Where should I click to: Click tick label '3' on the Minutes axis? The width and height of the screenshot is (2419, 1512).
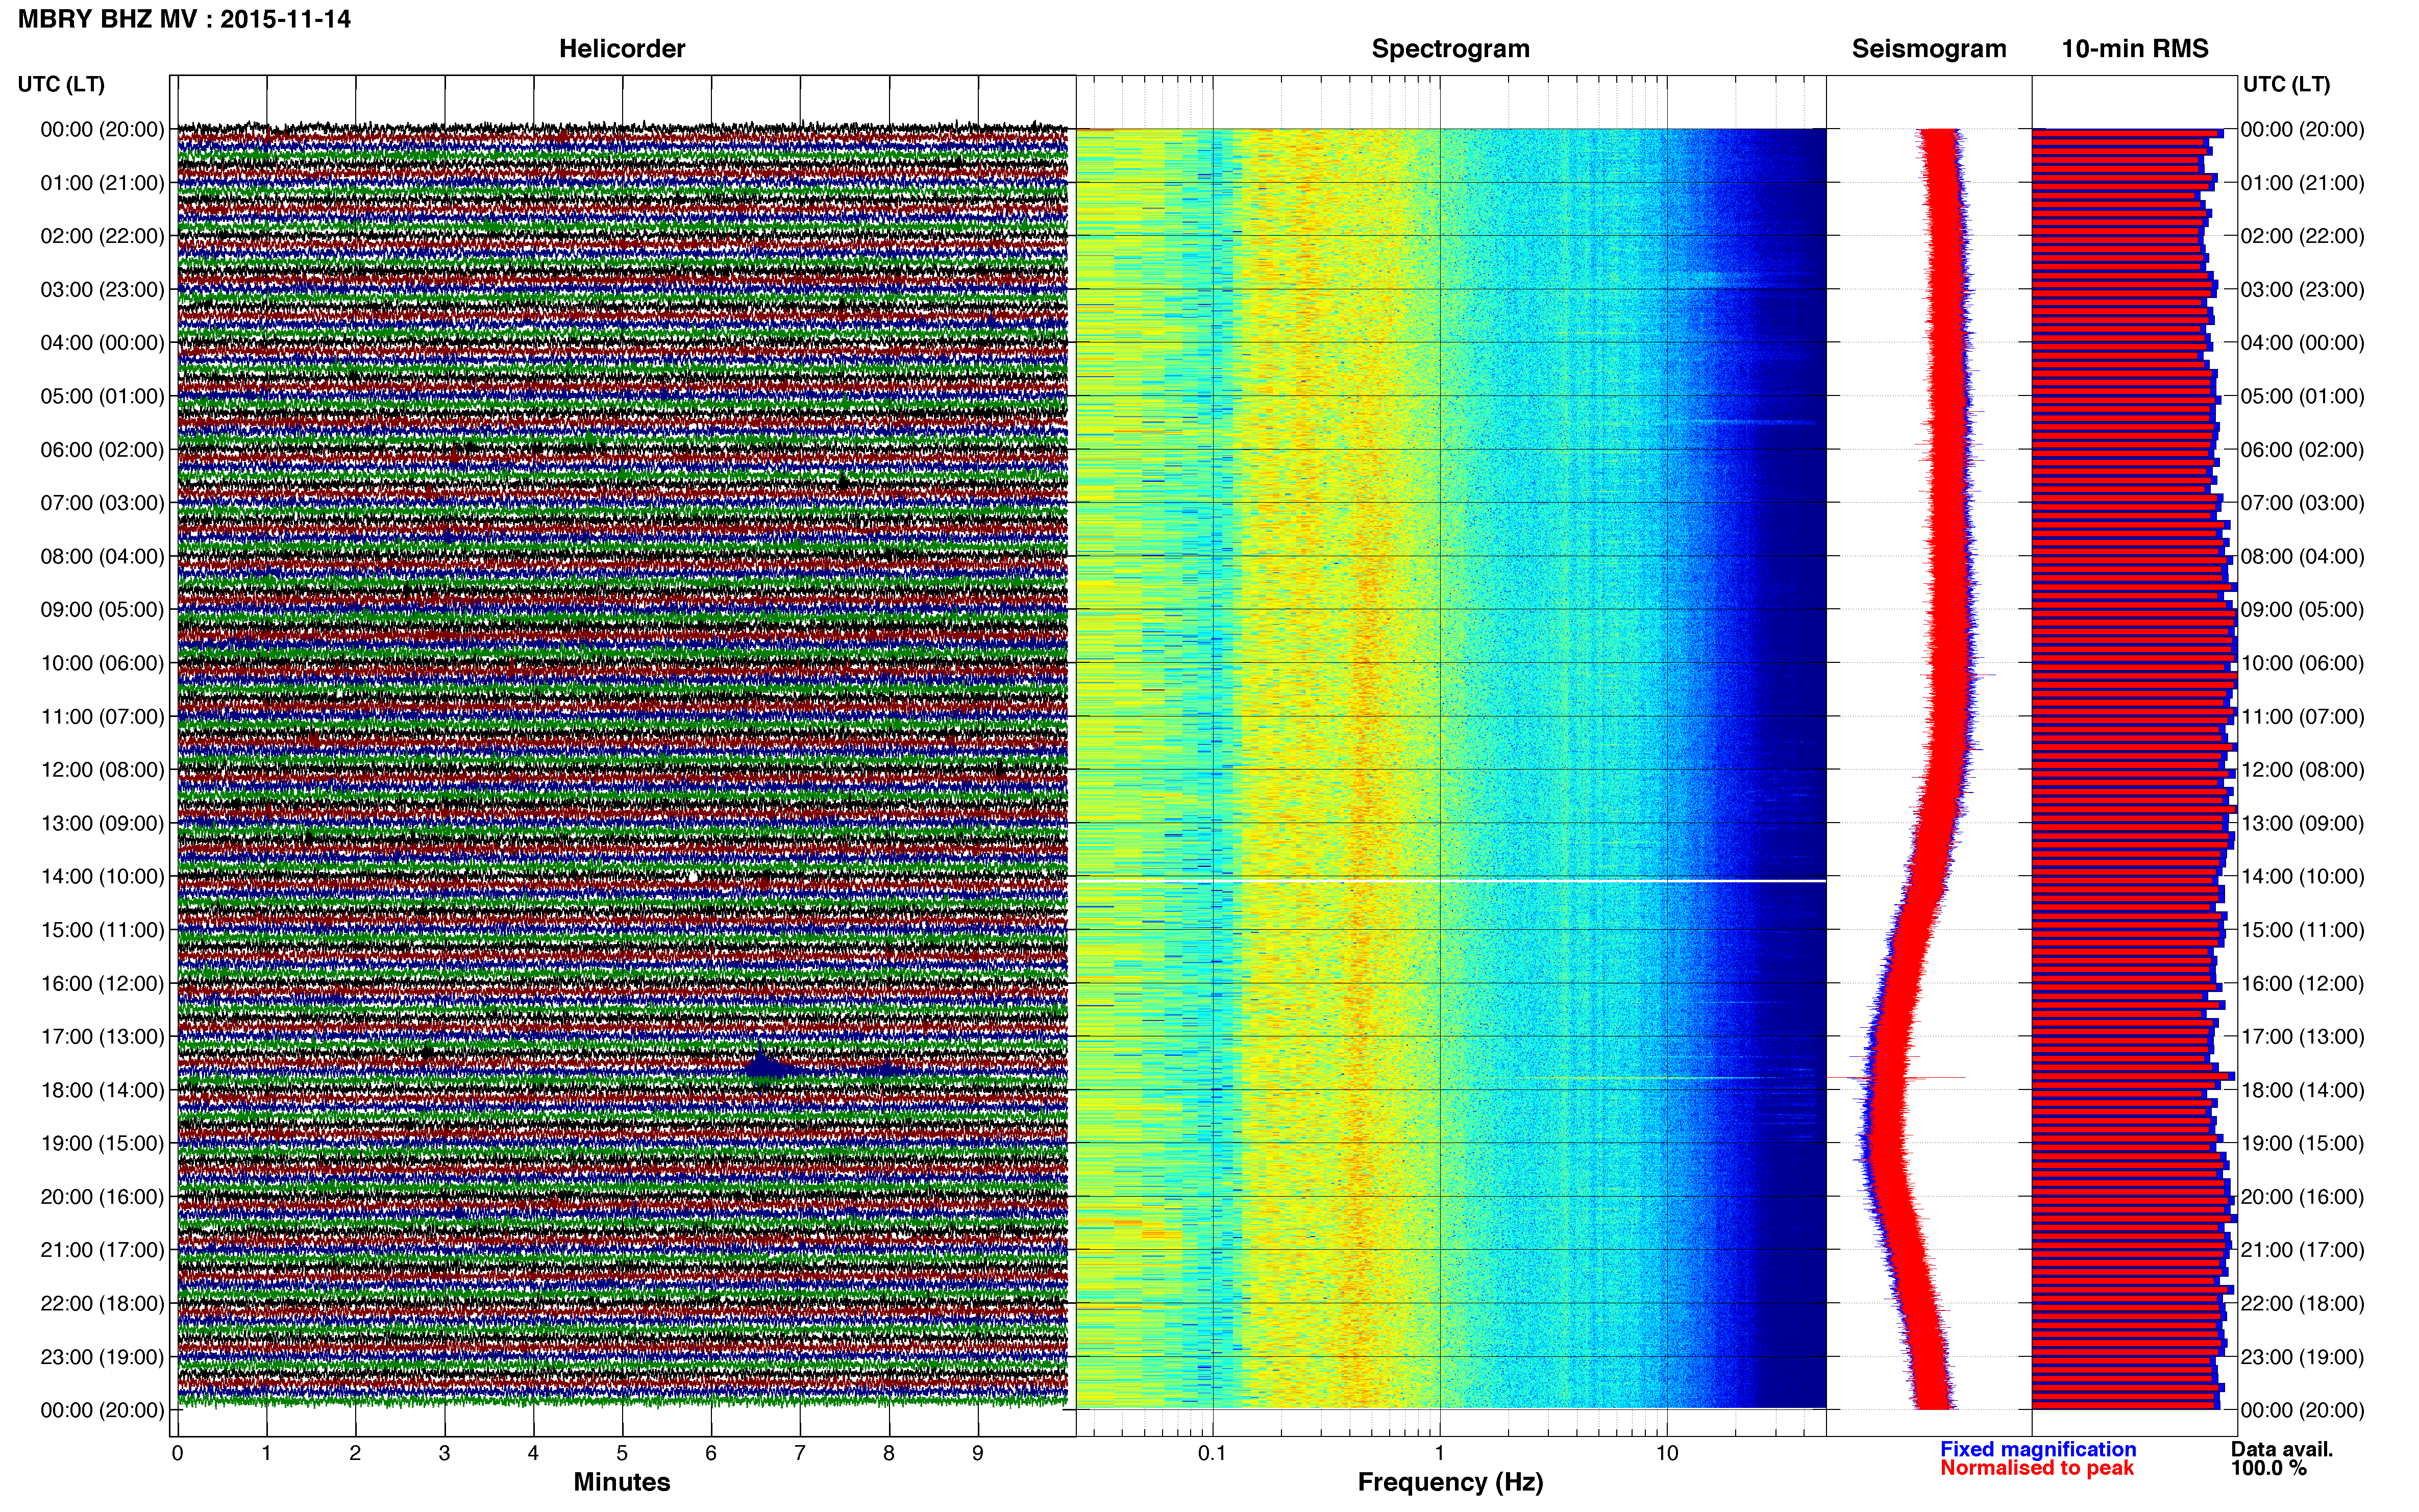click(x=444, y=1454)
